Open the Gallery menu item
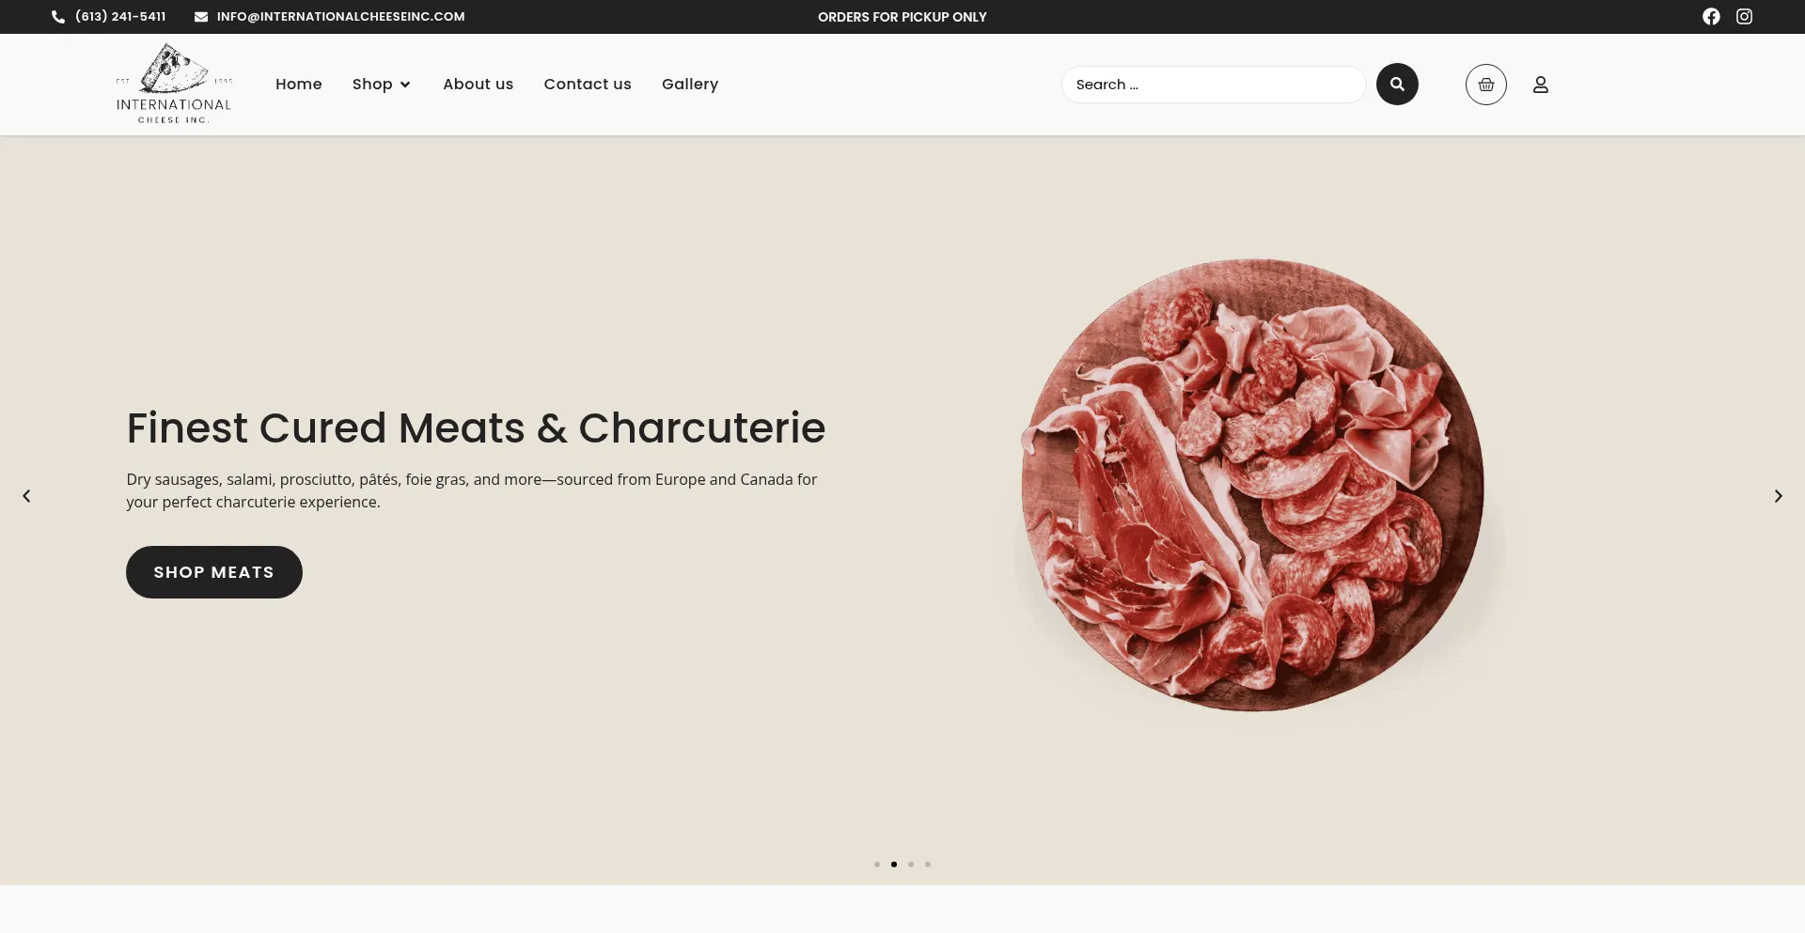1805x933 pixels. pos(690,85)
